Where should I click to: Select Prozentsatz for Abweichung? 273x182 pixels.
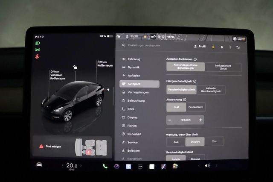click(195, 108)
